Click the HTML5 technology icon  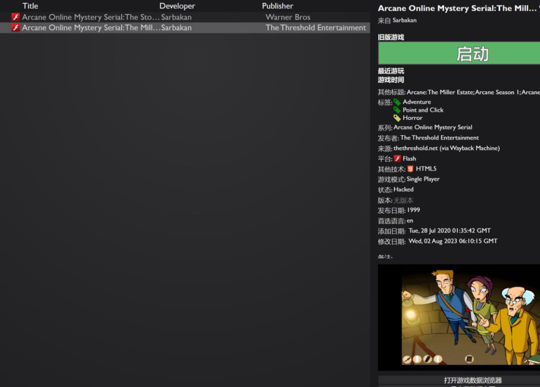410,168
